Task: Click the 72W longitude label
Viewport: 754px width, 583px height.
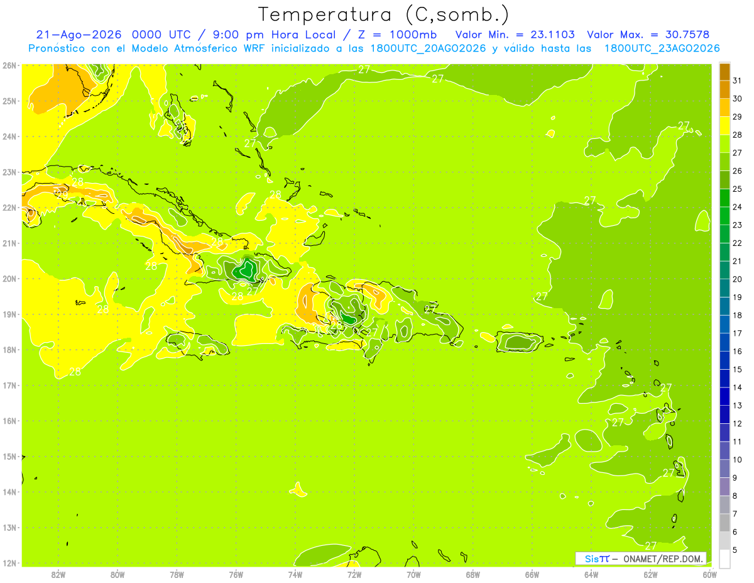Action: click(354, 574)
